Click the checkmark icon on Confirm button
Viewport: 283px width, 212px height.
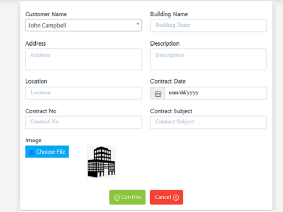(x=117, y=197)
